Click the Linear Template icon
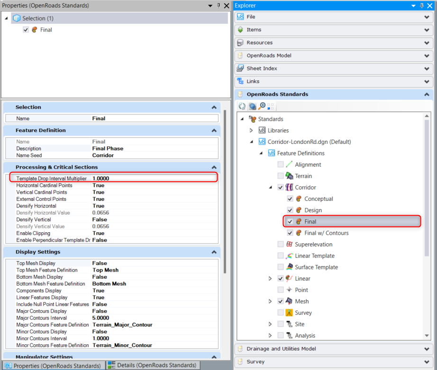The height and width of the screenshot is (370, 437). pyautogui.click(x=289, y=256)
